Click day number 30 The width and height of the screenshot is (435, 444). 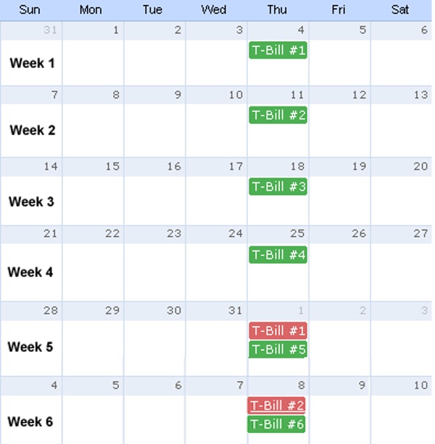point(174,310)
